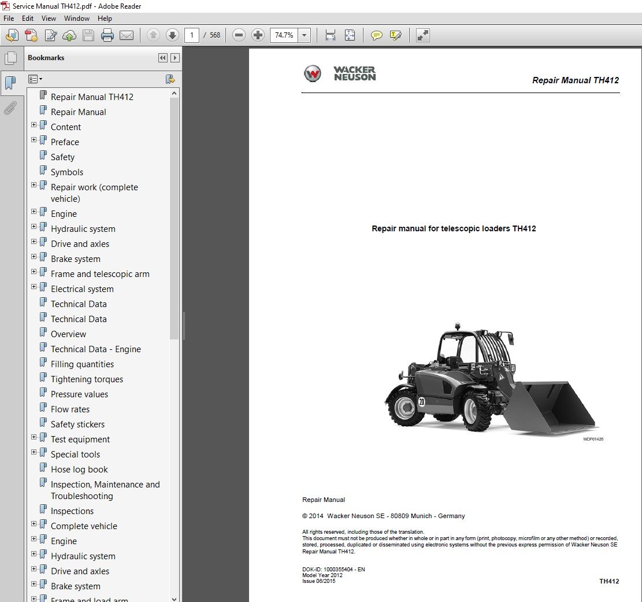Open the Page Thumbnails panel
Screen dimensions: 642x602
click(x=10, y=58)
